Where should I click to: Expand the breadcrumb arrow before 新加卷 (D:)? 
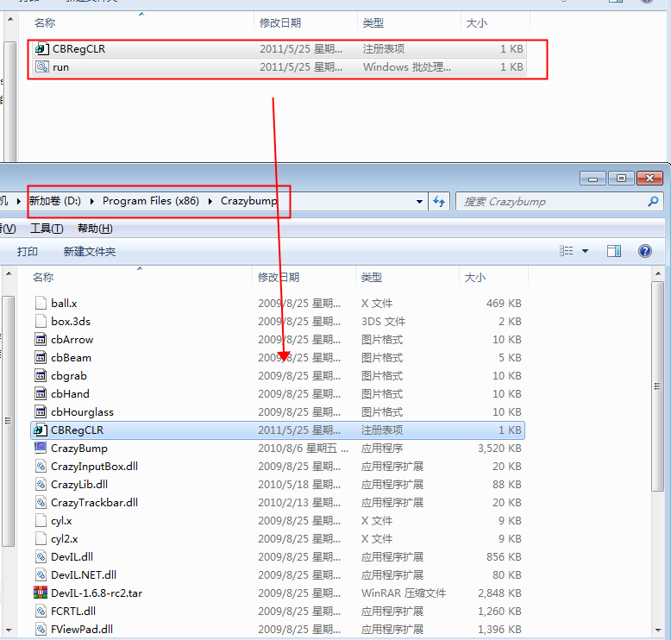tap(19, 201)
